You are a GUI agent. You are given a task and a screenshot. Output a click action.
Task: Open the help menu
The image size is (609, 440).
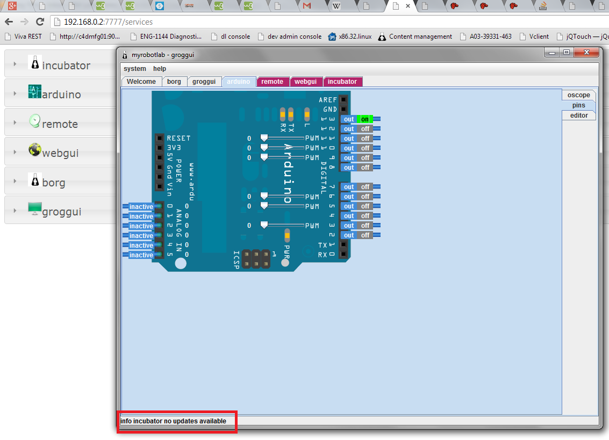pyautogui.click(x=160, y=69)
